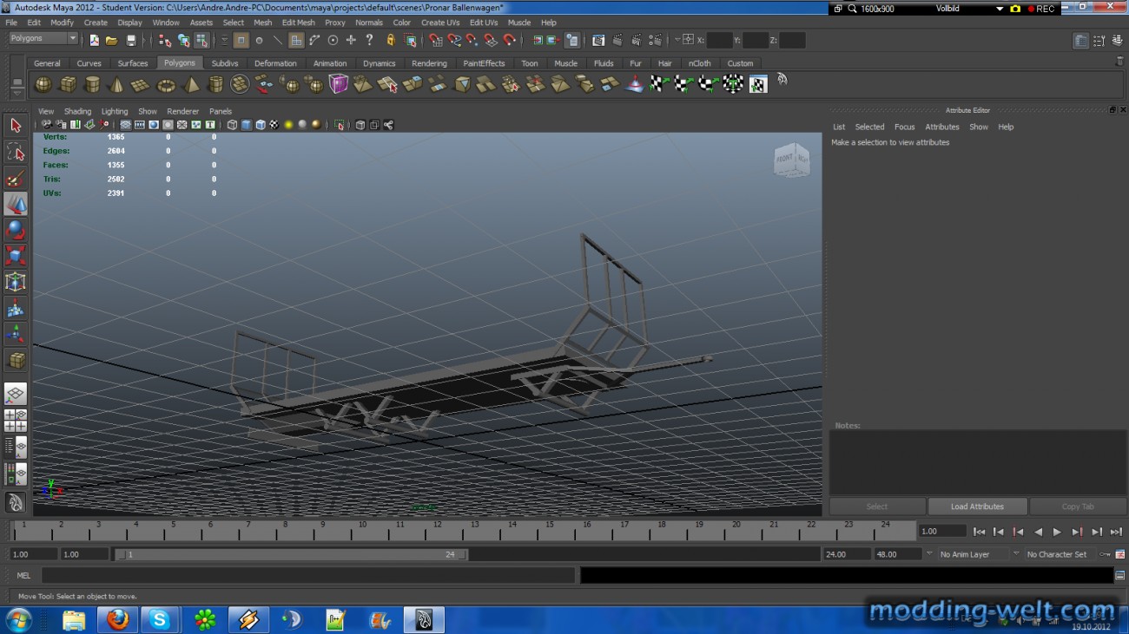
Task: Open the input field mode dropdown arrow
Action: click(677, 40)
